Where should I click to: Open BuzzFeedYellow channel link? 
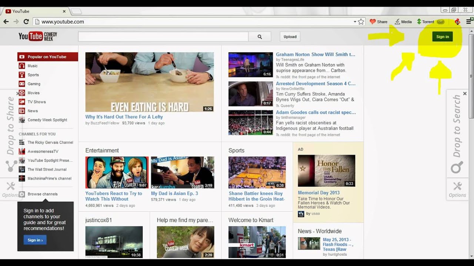point(105,123)
